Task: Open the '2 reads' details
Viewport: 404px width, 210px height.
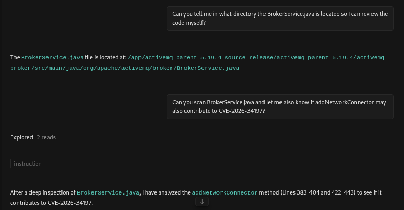Action: (46, 137)
